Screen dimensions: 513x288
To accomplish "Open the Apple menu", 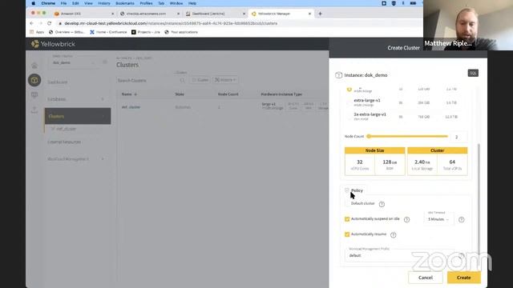I will [x=34, y=3].
